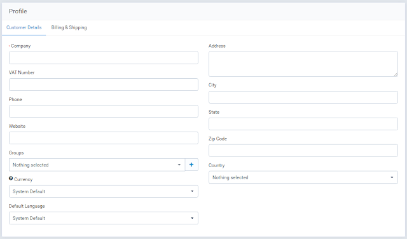407x239 pixels.
Task: Select the Phone input field
Action: (104, 111)
